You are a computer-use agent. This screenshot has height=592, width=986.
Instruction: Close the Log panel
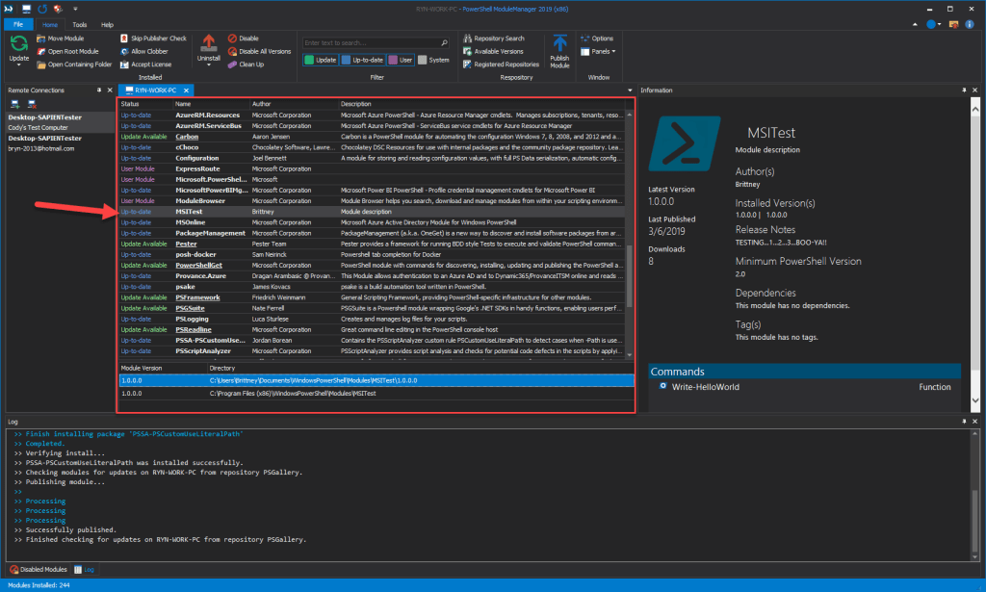pos(975,421)
